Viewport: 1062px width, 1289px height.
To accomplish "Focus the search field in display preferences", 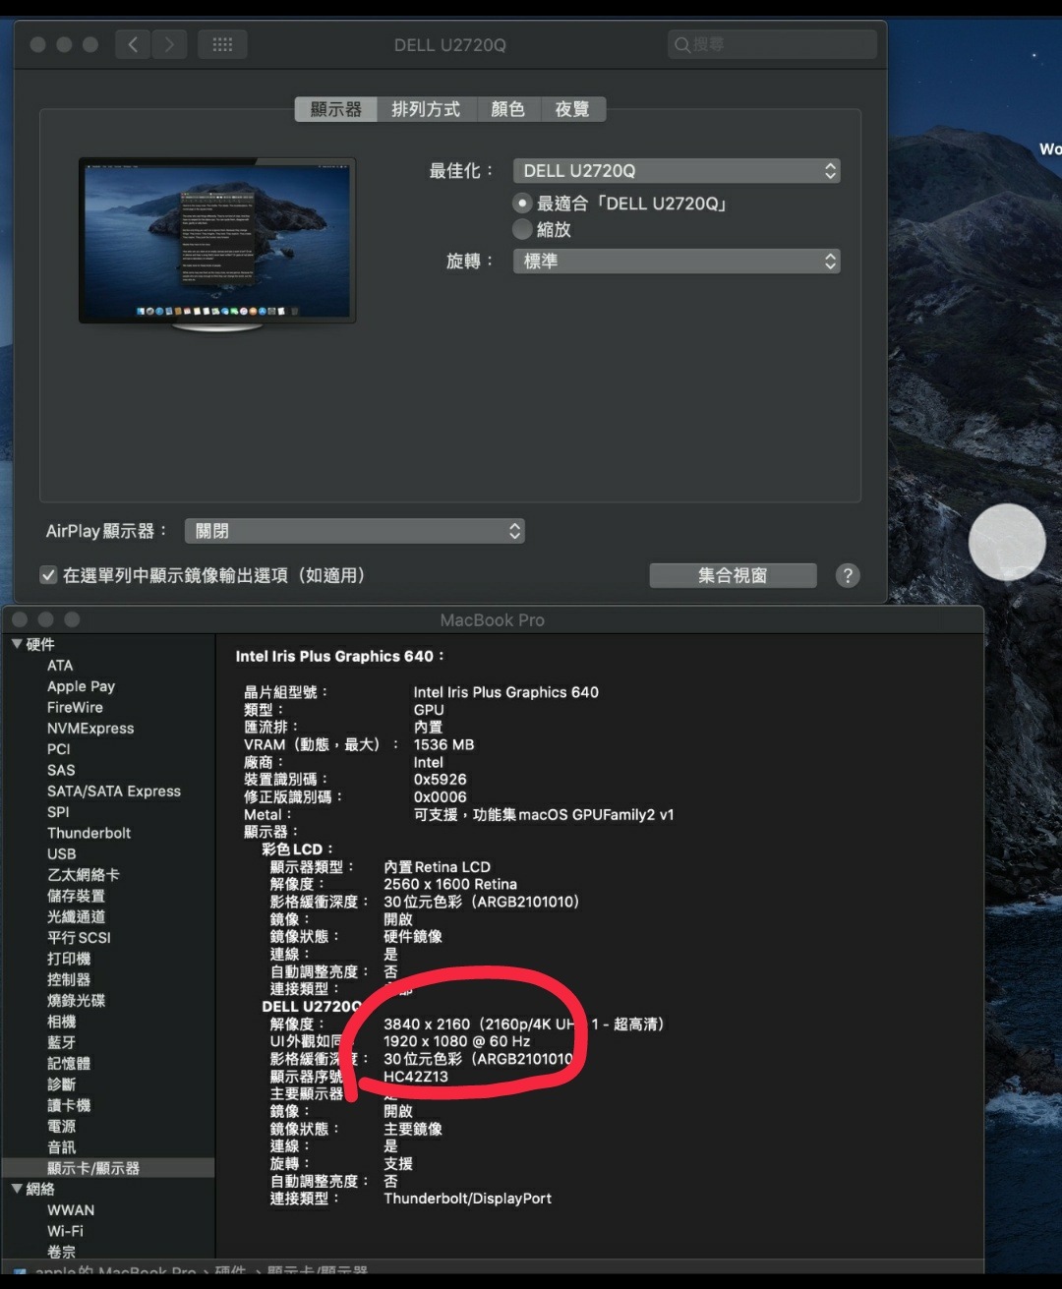I will click(x=772, y=44).
